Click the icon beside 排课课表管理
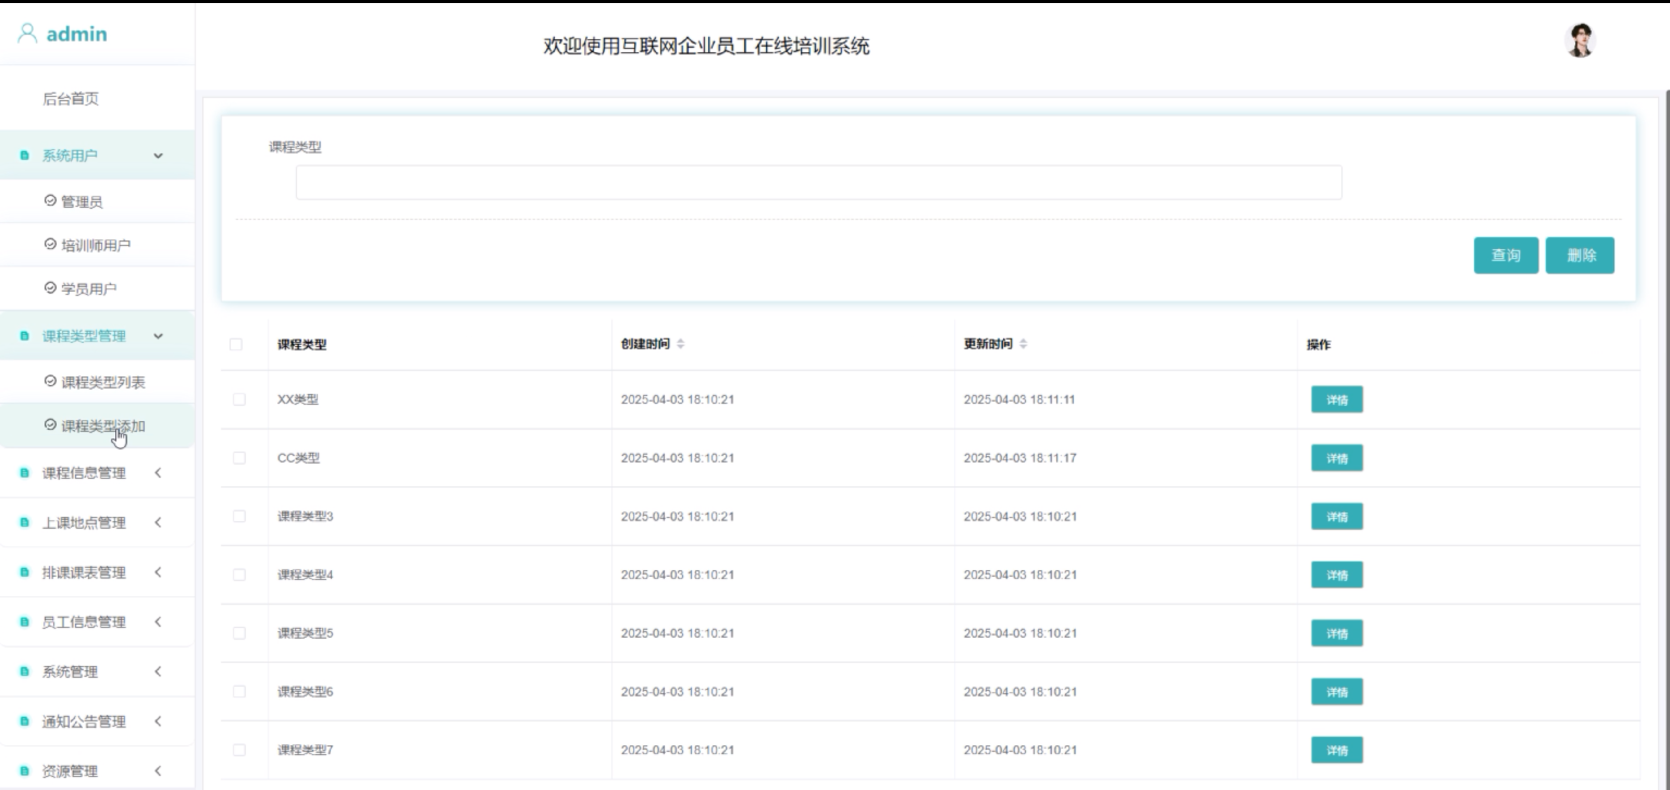The image size is (1670, 790). [24, 572]
